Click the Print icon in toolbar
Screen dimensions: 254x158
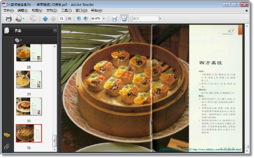coord(9,19)
